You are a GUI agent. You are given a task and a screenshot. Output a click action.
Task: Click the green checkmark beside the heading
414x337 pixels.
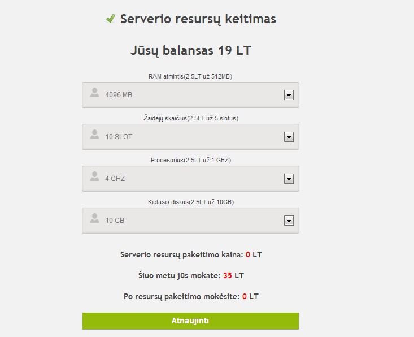point(111,19)
